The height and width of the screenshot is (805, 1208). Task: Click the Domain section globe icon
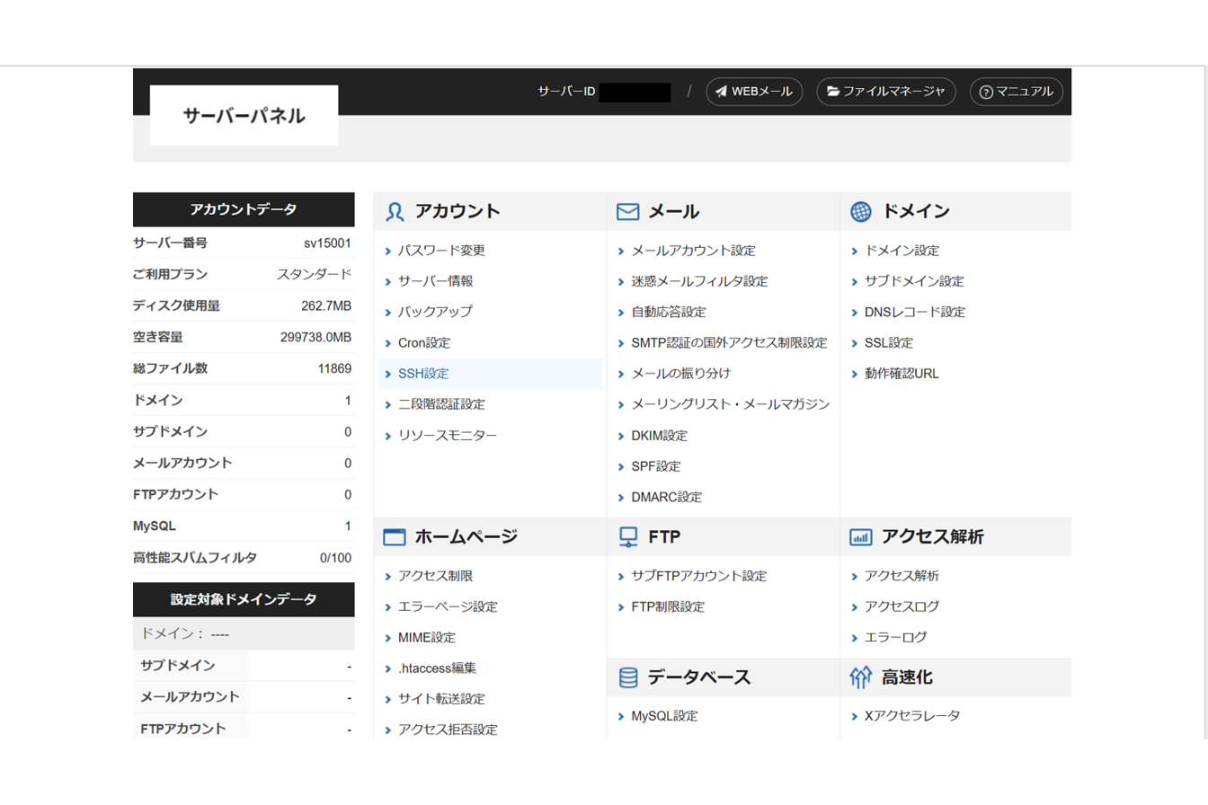click(x=861, y=212)
